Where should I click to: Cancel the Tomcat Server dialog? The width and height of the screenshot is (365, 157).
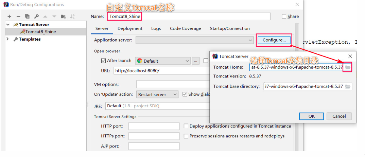339,116
